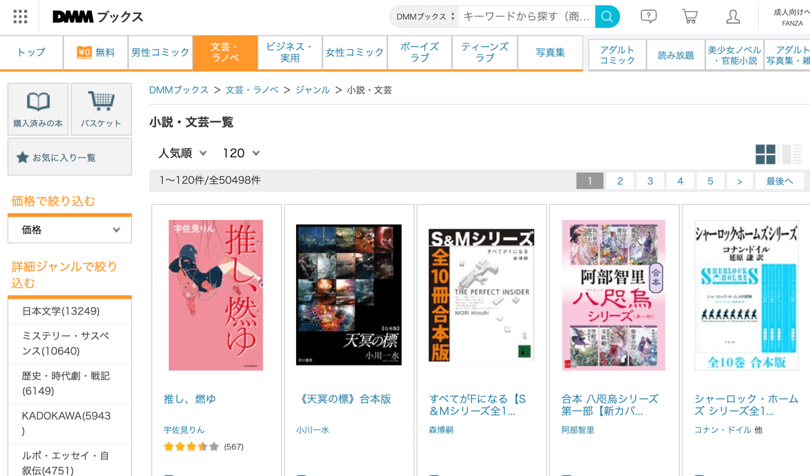Switch to grid view layout

(765, 154)
